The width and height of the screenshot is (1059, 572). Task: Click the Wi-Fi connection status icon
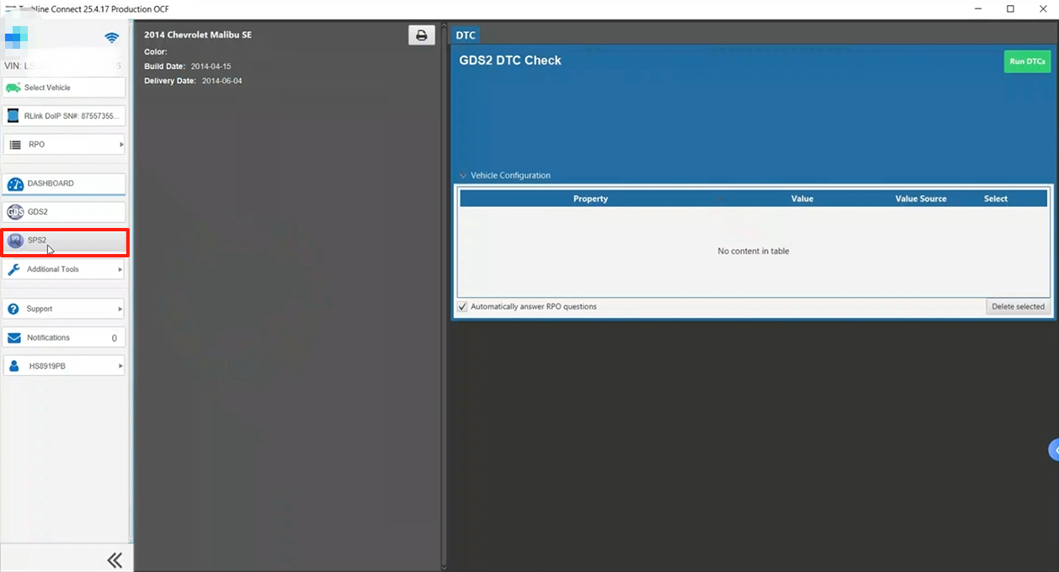111,38
